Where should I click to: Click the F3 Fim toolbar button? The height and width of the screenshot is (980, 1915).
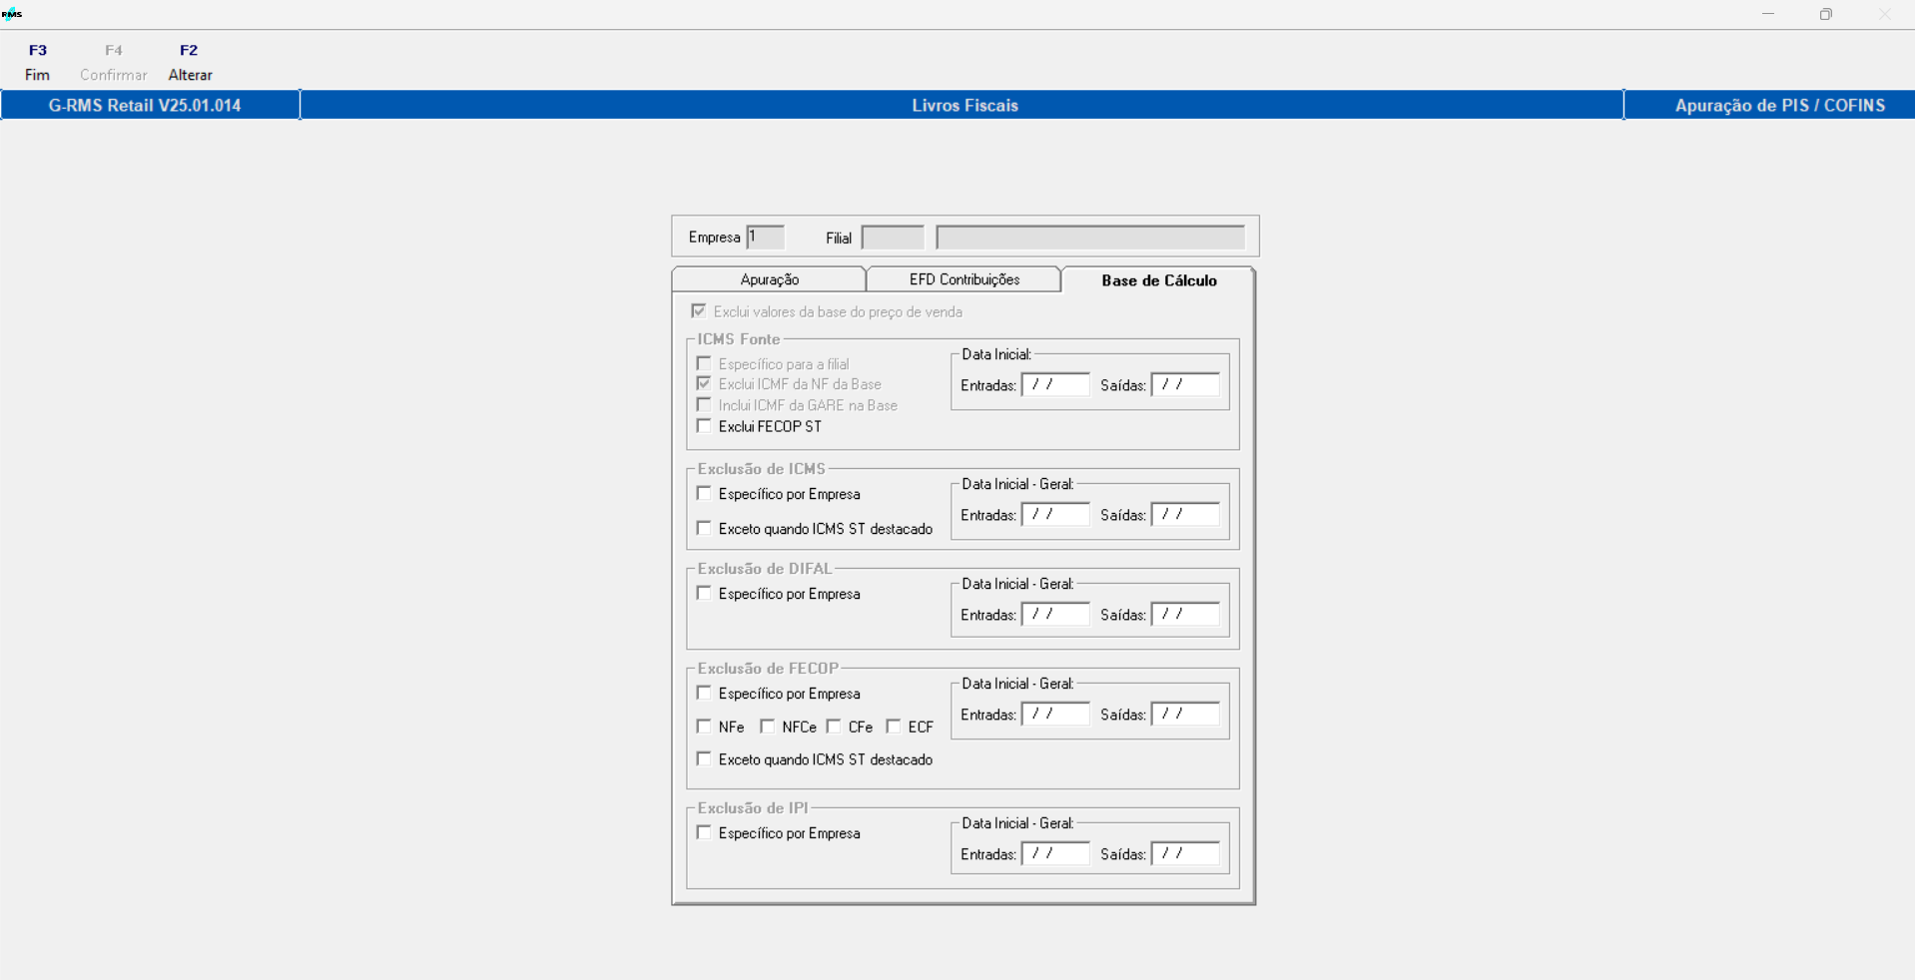point(38,62)
